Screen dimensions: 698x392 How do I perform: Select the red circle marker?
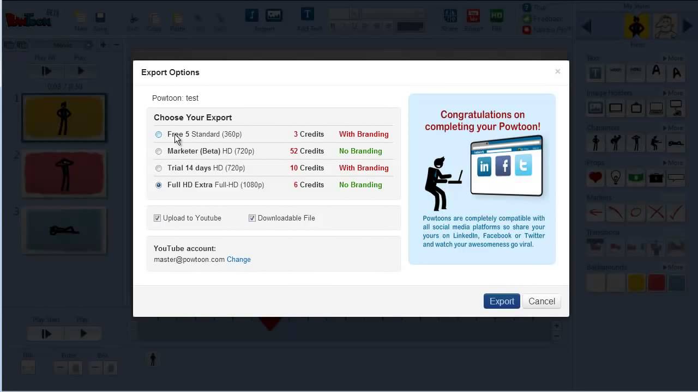(x=636, y=212)
